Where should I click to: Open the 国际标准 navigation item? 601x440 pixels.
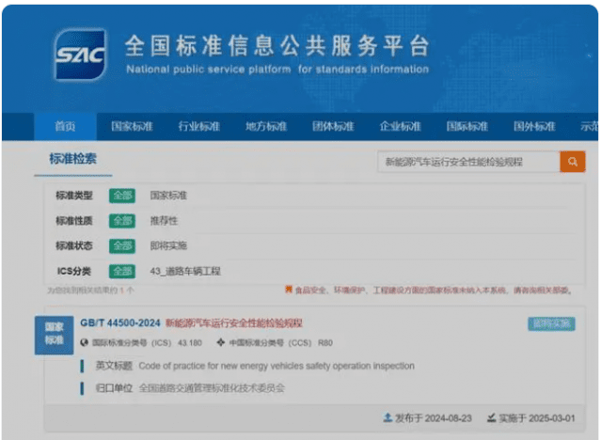coord(467,127)
